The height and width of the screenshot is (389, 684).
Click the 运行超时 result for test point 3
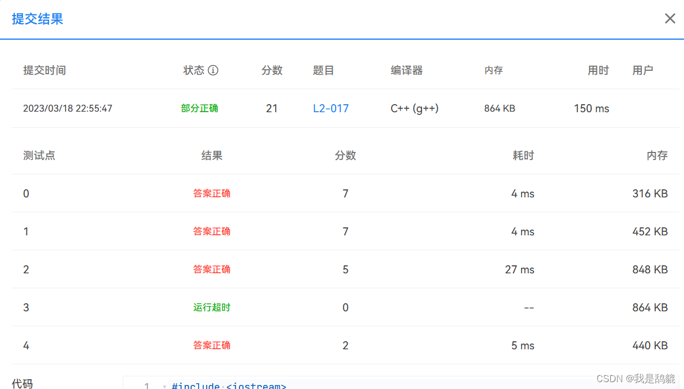click(x=212, y=307)
